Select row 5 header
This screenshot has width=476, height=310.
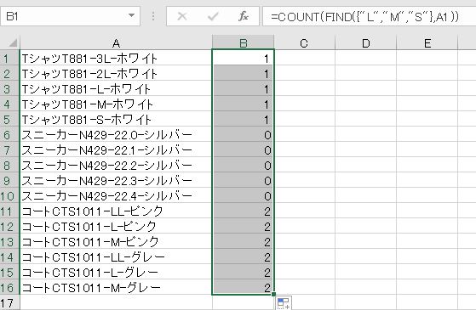point(9,119)
